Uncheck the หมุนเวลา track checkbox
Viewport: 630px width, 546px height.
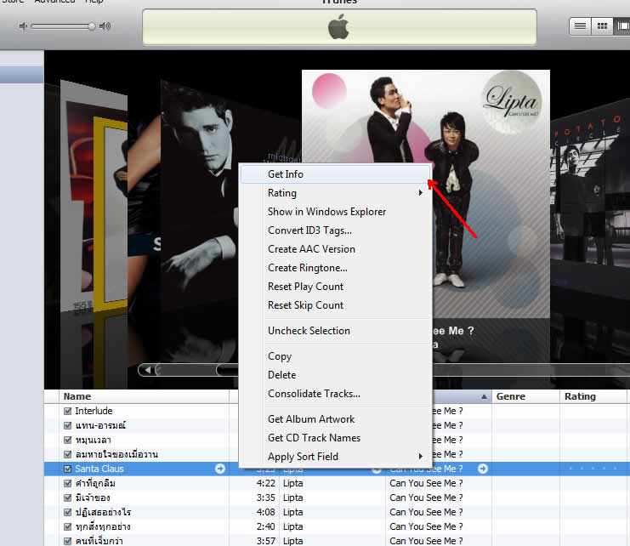pyautogui.click(x=67, y=440)
